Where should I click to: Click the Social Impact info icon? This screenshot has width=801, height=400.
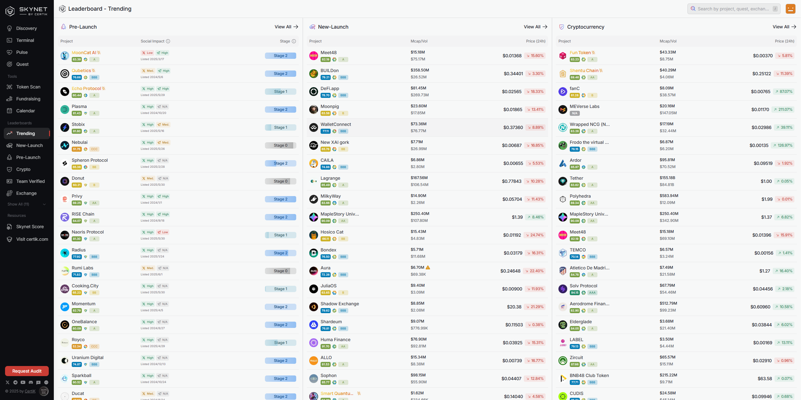pyautogui.click(x=168, y=41)
